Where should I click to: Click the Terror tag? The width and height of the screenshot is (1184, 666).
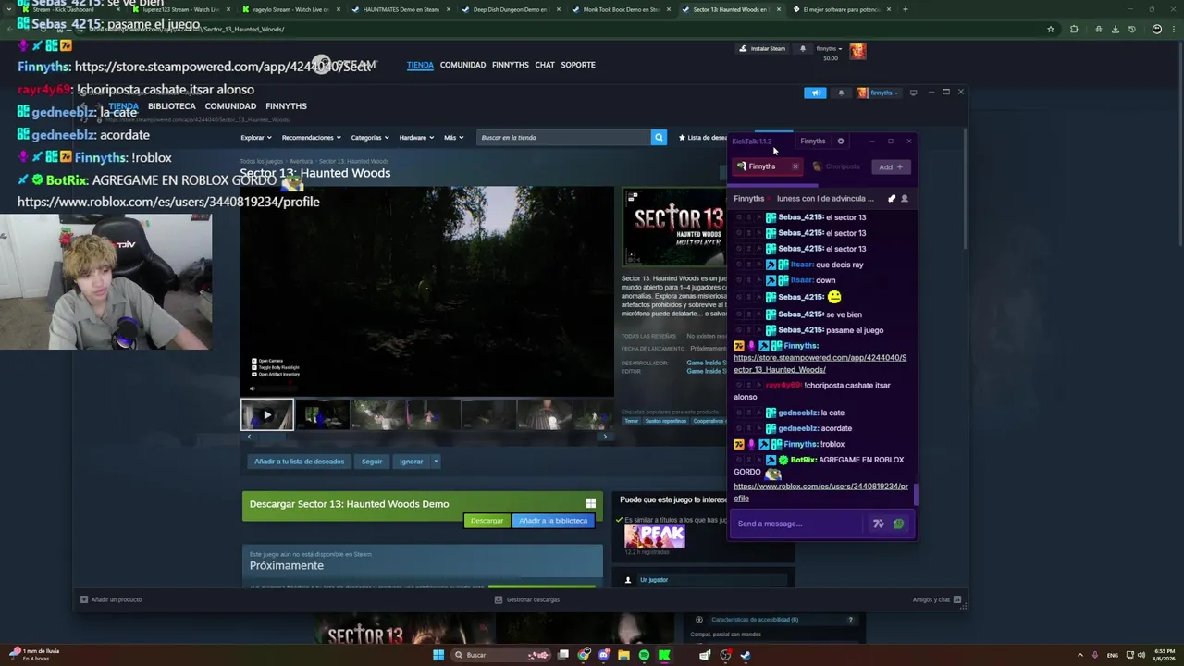pos(631,421)
